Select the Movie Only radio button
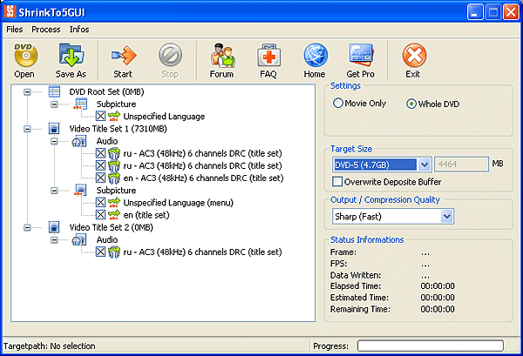Viewport: 523px width, 356px height. [338, 103]
